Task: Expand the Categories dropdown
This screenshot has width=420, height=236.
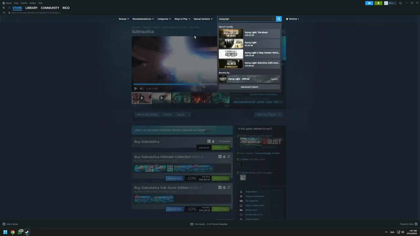Action: 164,19
